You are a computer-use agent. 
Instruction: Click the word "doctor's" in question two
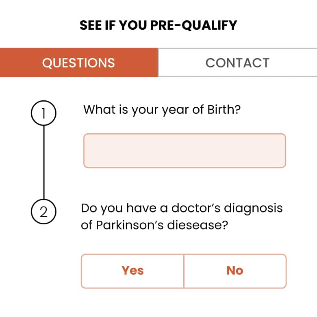point(196,208)
